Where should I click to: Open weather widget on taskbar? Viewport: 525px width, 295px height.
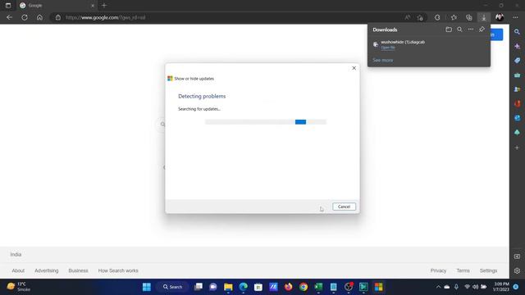click(x=19, y=287)
